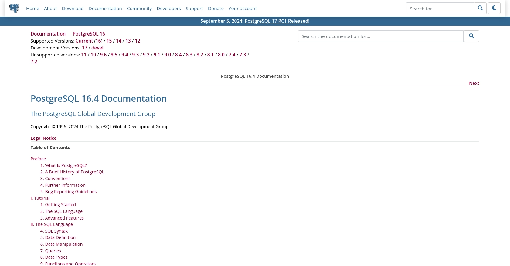Viewport: 510px width, 266px height.
Task: Open unsupported version 9.5 docs
Action: 114,55
